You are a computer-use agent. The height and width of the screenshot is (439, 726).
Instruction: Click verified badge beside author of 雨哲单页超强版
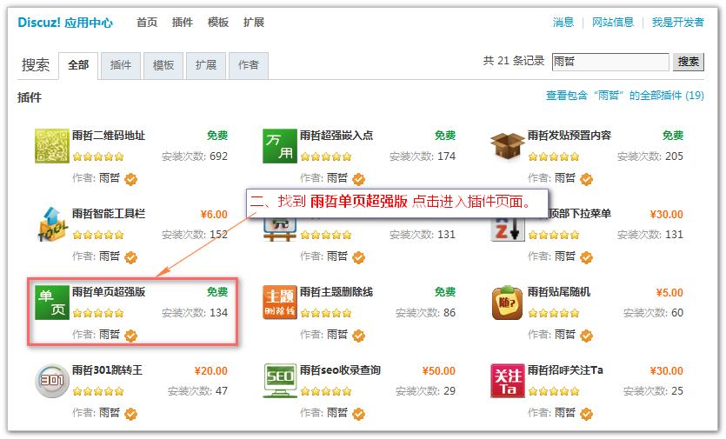(131, 336)
